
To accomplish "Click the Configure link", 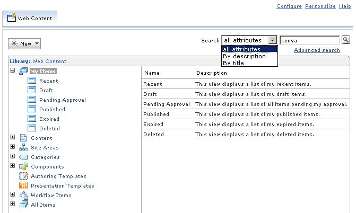I will click(289, 6).
